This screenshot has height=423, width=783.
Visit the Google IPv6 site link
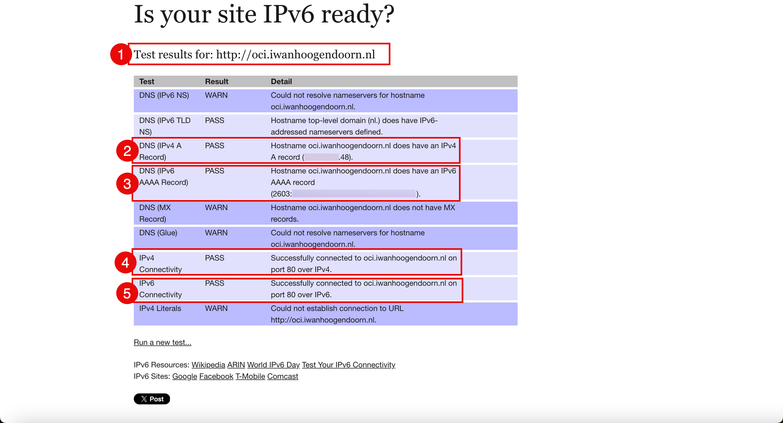(x=185, y=376)
